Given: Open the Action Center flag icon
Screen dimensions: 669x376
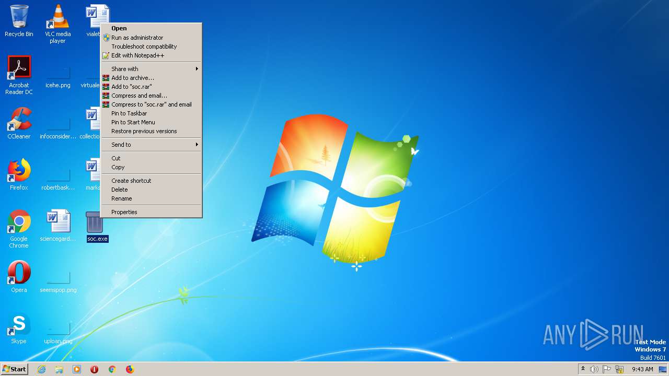Looking at the screenshot, I should [x=606, y=369].
